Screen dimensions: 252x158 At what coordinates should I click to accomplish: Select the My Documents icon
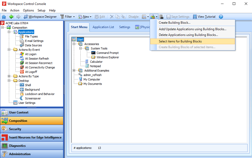coord(80,84)
